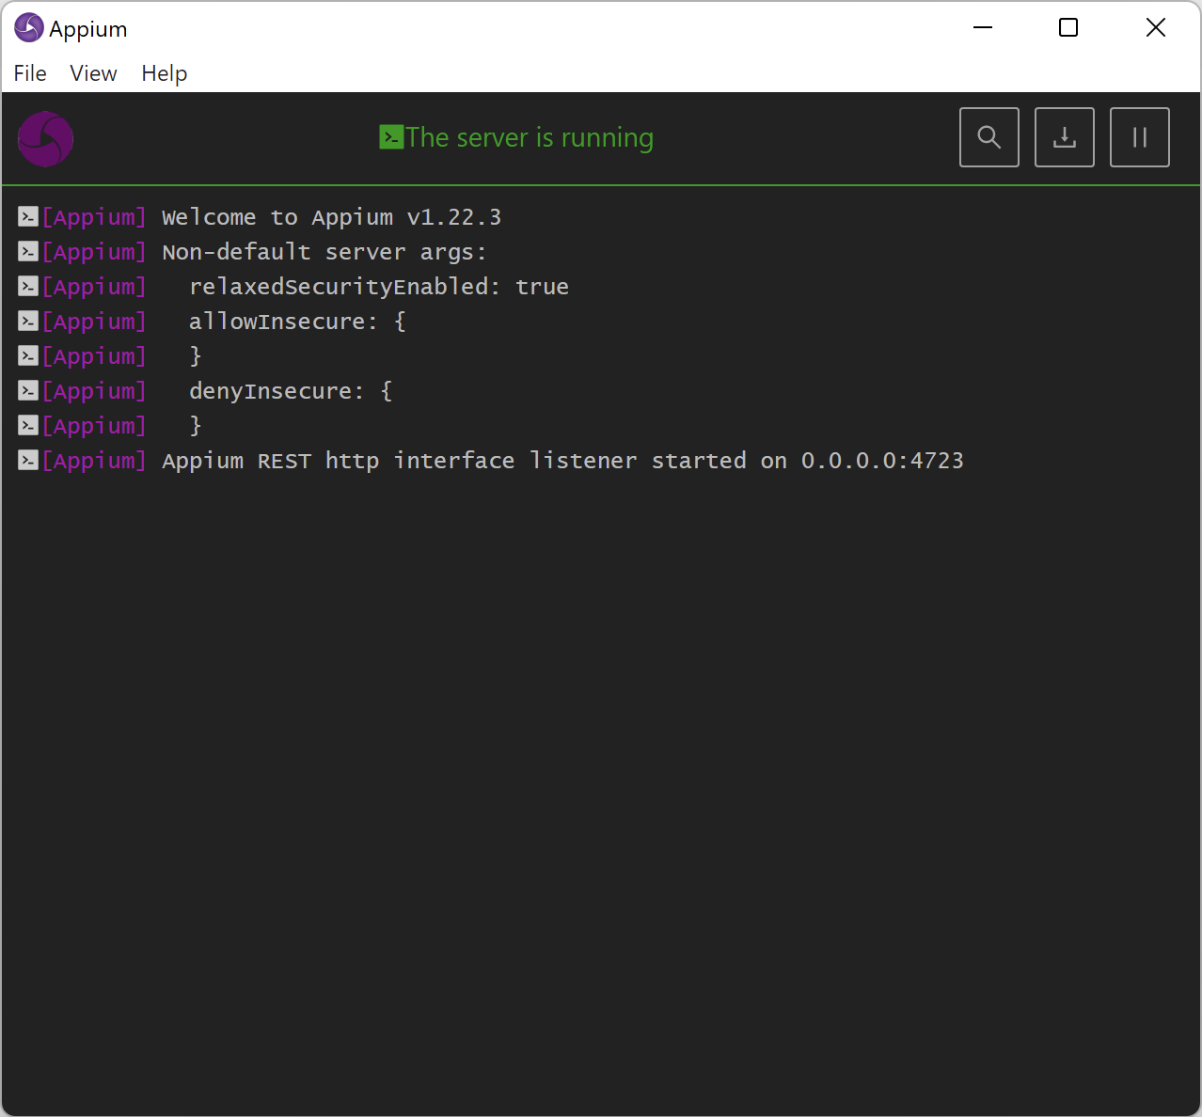The height and width of the screenshot is (1117, 1202).
Task: Open the Help menu
Action: [164, 73]
